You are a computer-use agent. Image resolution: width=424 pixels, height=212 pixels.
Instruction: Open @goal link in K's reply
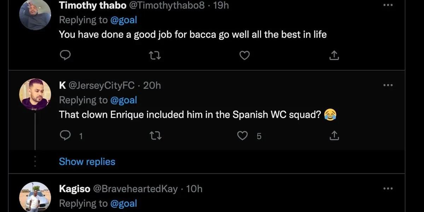click(124, 100)
